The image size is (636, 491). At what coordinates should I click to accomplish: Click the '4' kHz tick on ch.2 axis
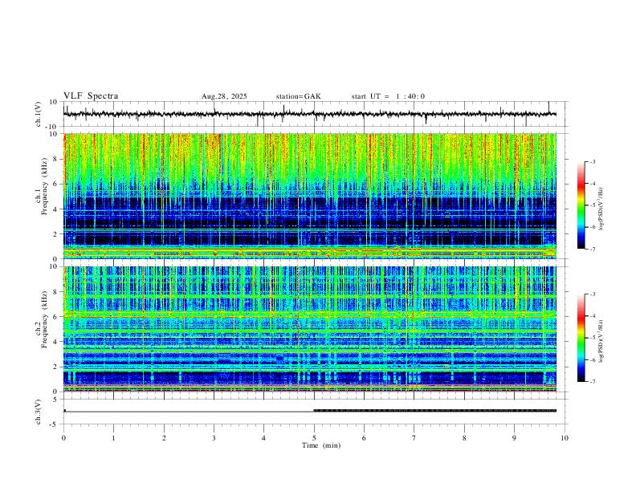click(x=56, y=342)
